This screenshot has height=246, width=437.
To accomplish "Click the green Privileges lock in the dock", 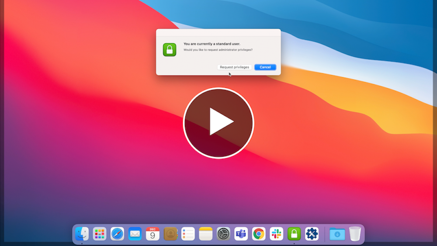I will [x=294, y=234].
